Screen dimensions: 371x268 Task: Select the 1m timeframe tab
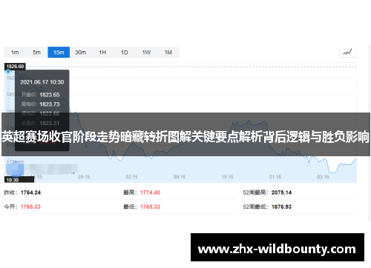pos(15,53)
